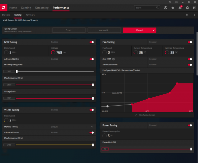Turn off the Zero RPM switch
Image resolution: width=198 pixels, height=163 pixels.
[190, 59]
